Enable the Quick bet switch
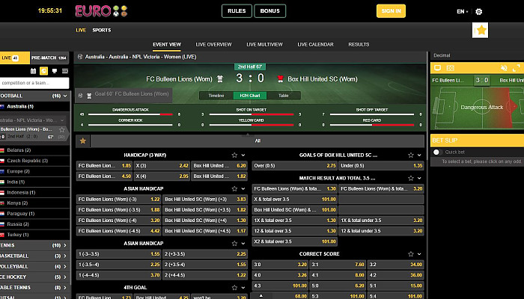The height and width of the screenshot is (299, 524). [x=436, y=152]
